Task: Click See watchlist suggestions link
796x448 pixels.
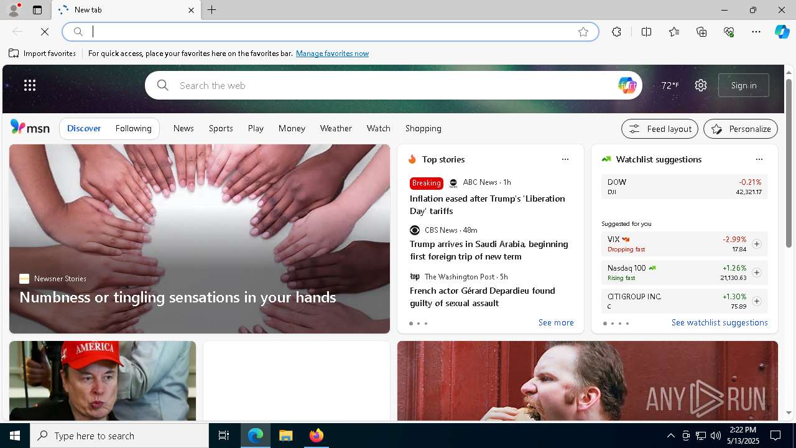Action: click(720, 322)
